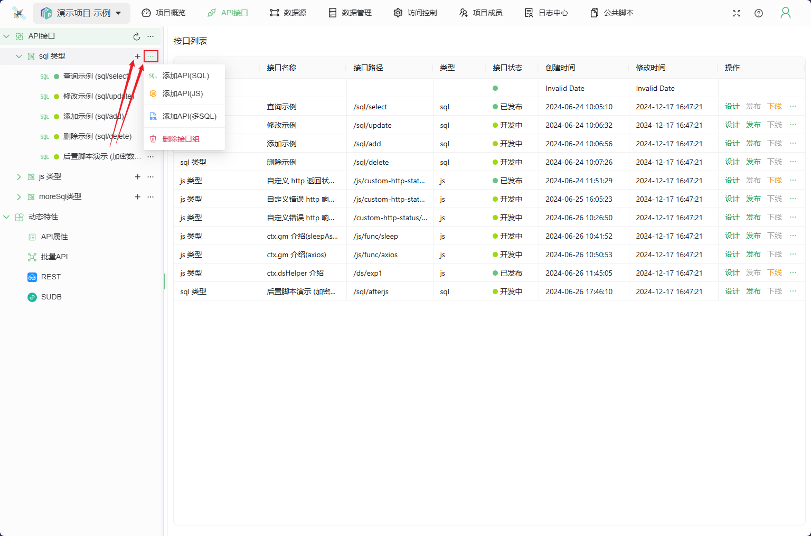The height and width of the screenshot is (536, 811).
Task: Click the refresh icon beside API接口
Action: point(137,36)
